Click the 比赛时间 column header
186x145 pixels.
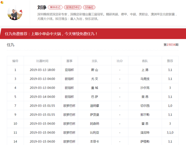[x=42, y=61]
